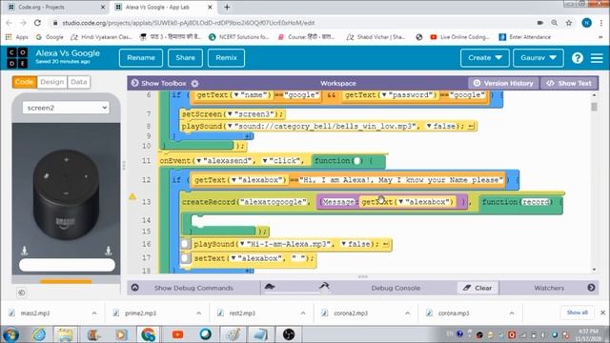Screen dimensions: 610x343
Task: Open OBS Studio from the taskbar
Action: click(289, 334)
